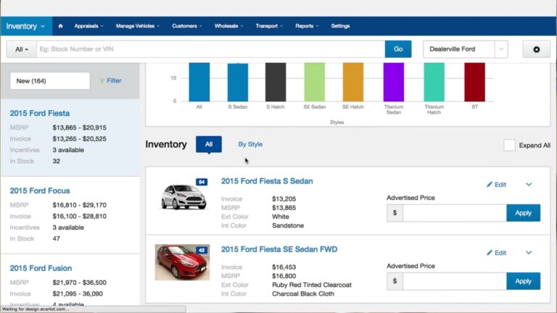The width and height of the screenshot is (557, 313).
Task: Click the orange SE Hatch bar
Action: (353, 82)
